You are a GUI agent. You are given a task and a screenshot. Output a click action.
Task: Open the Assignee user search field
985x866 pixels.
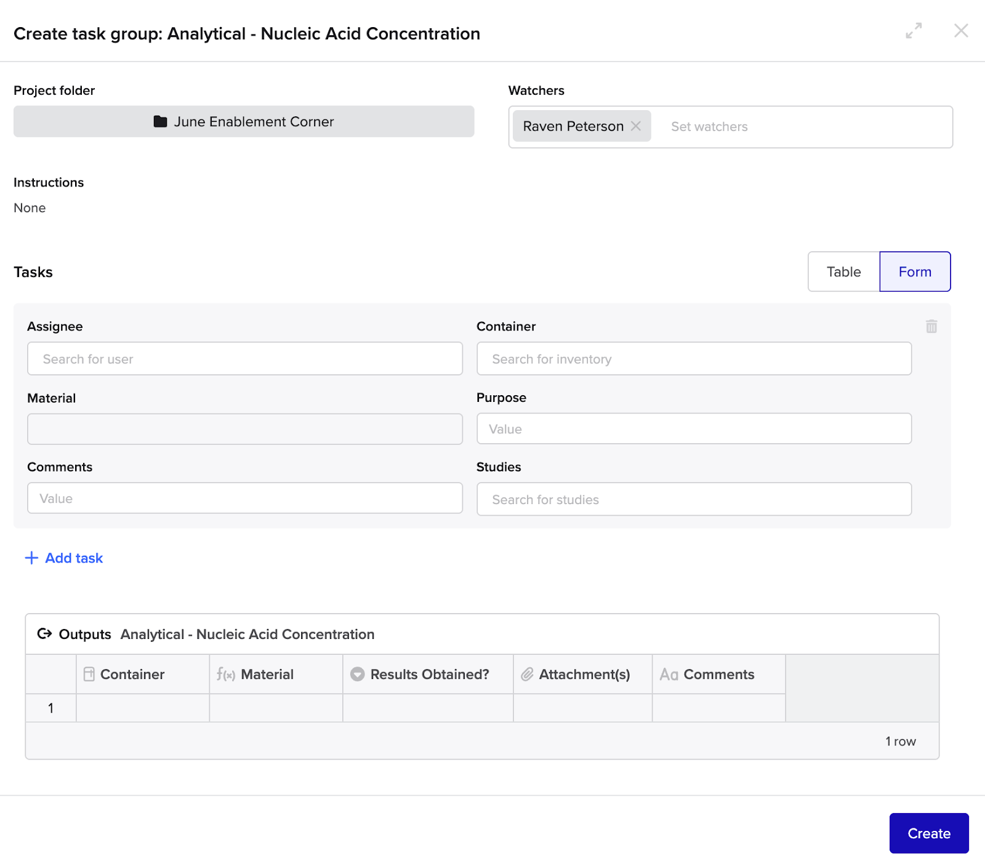click(x=244, y=359)
